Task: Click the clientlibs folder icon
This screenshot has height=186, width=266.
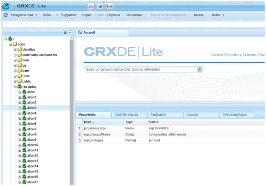Action: click(20, 49)
